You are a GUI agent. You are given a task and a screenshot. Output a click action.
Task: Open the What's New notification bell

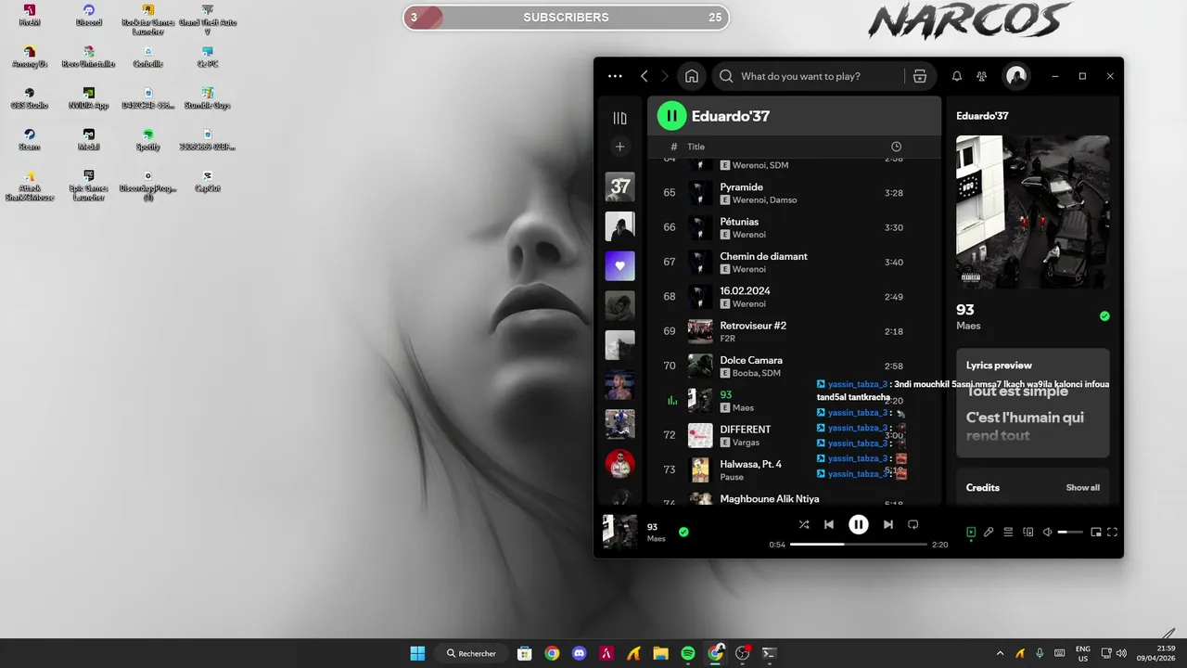tap(957, 76)
